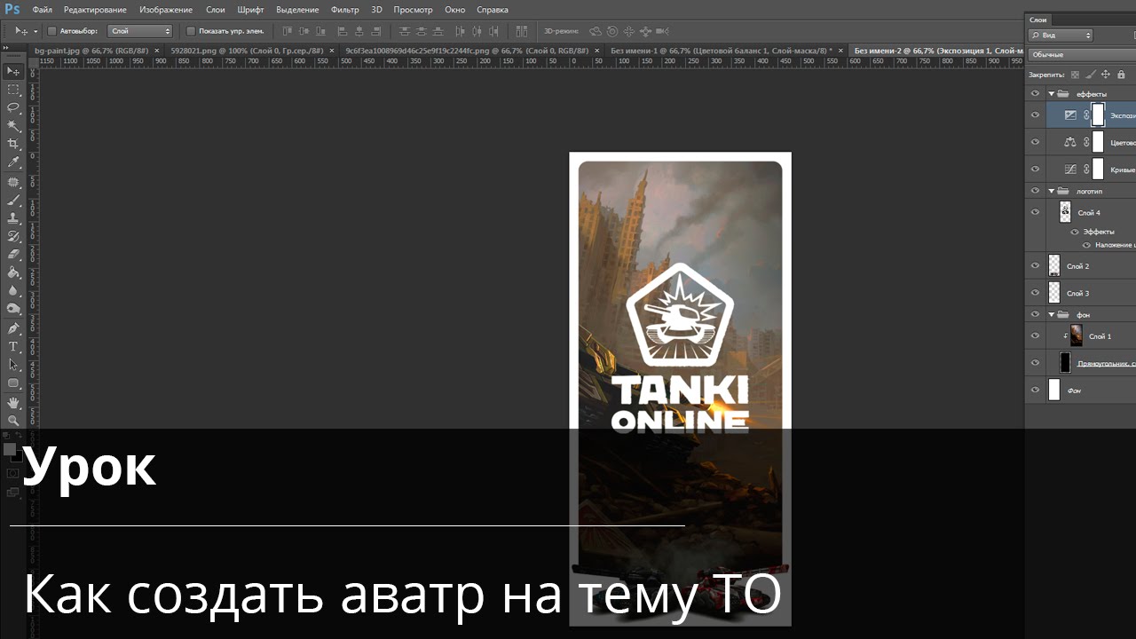This screenshot has height=639, width=1136.
Task: Select the Экспозиция layer mask thumbnail
Action: pos(1098,114)
